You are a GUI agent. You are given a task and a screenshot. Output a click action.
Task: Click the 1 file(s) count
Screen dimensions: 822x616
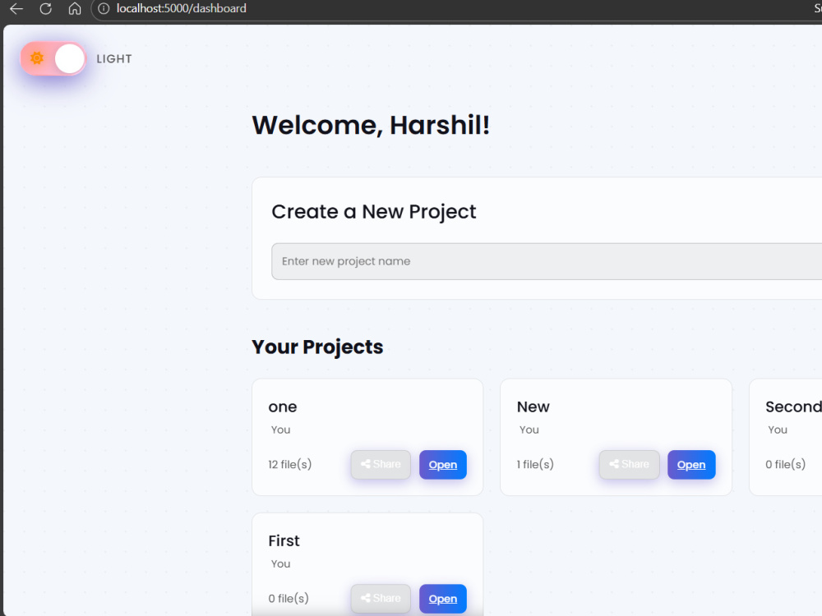coord(535,465)
